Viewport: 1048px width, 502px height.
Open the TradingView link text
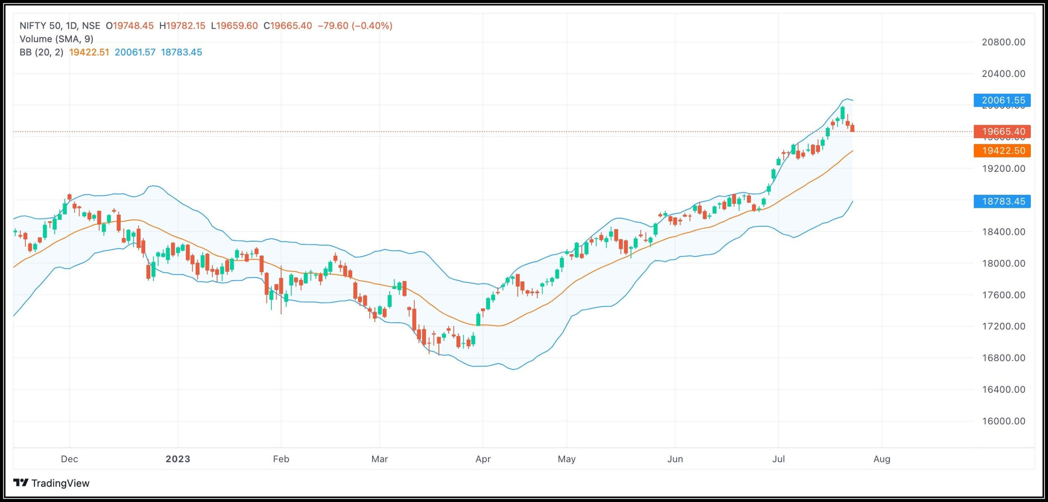pos(60,483)
